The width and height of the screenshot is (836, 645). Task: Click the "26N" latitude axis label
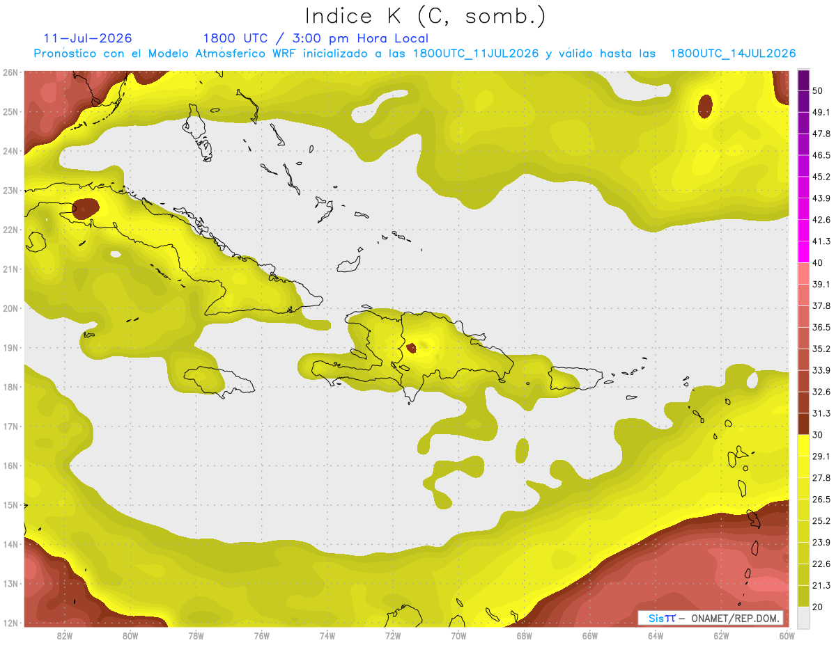(x=10, y=72)
